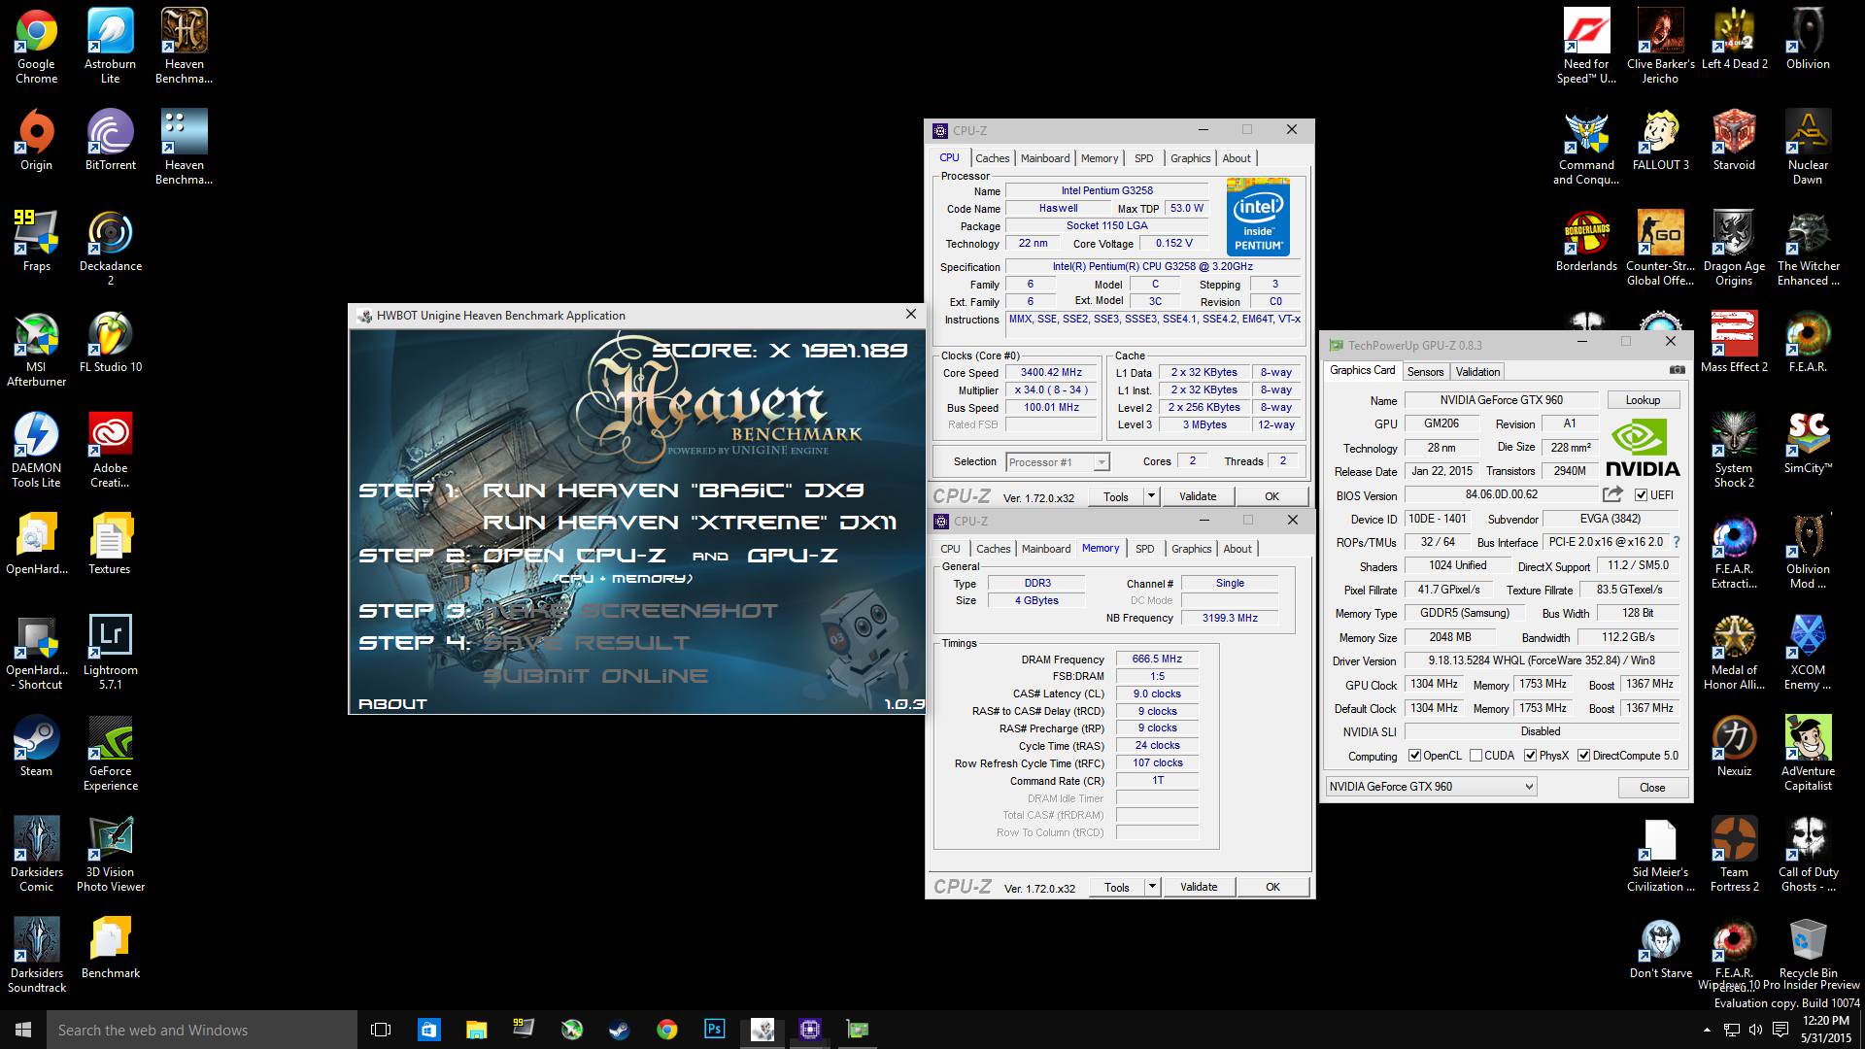This screenshot has width=1865, height=1049.
Task: Open the Google Chrome desktop shortcut
Action: click(36, 46)
